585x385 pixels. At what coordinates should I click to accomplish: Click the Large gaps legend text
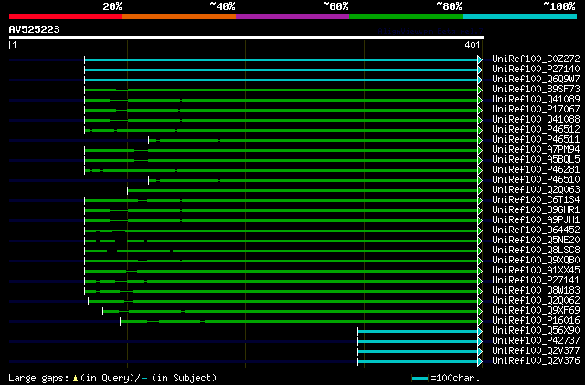pos(112,378)
